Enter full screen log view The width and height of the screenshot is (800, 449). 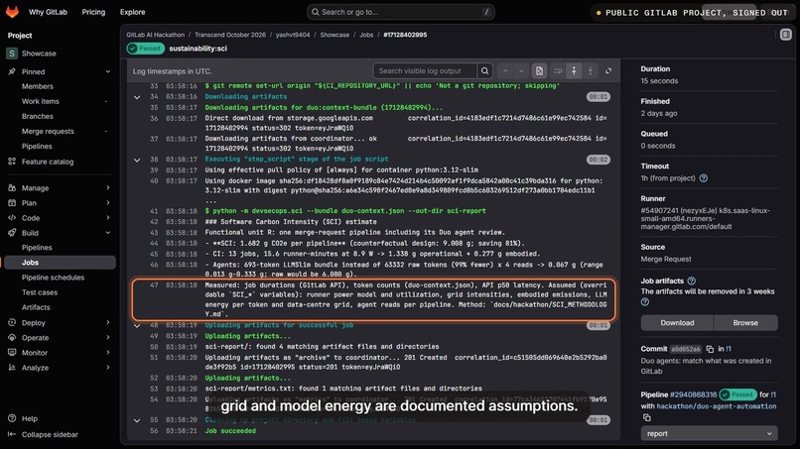click(608, 70)
